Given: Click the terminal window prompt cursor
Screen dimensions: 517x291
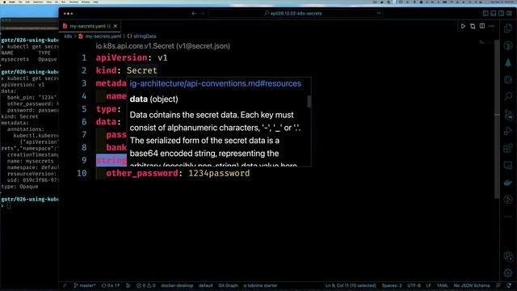Looking at the screenshot, I should point(9,206).
